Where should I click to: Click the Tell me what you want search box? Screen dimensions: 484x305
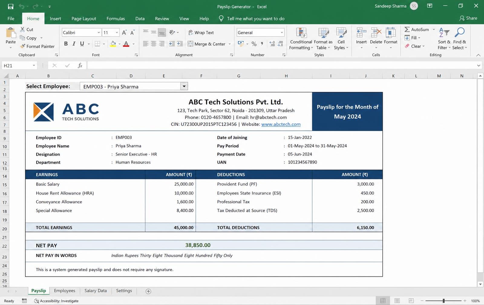pyautogui.click(x=252, y=18)
